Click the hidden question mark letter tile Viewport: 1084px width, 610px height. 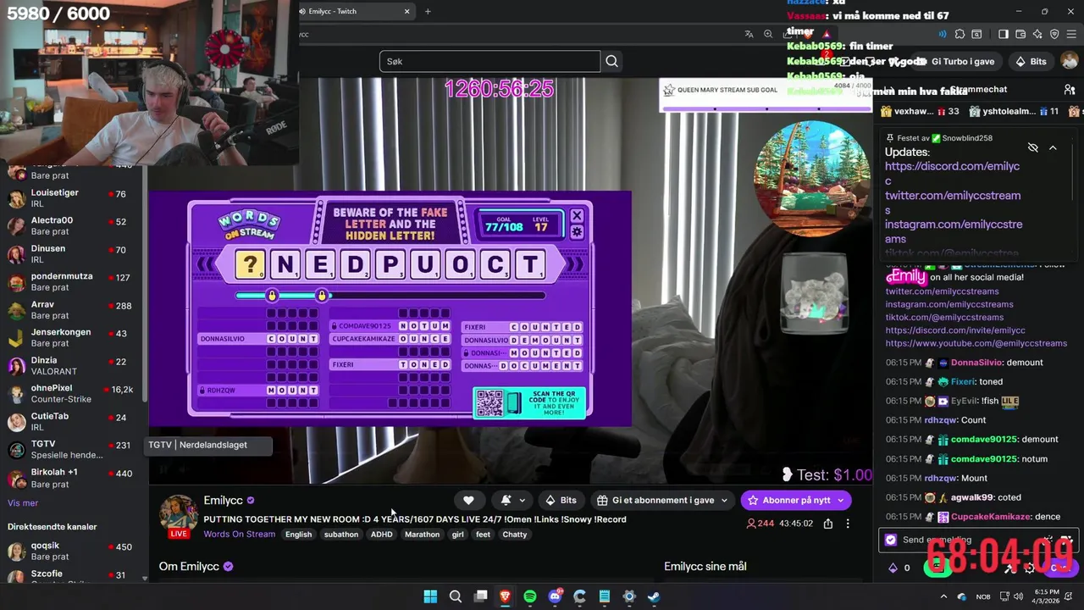[x=250, y=265]
